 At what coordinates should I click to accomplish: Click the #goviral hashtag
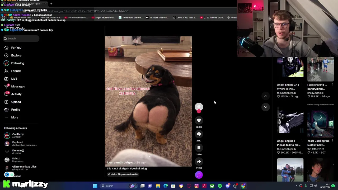click(x=135, y=169)
